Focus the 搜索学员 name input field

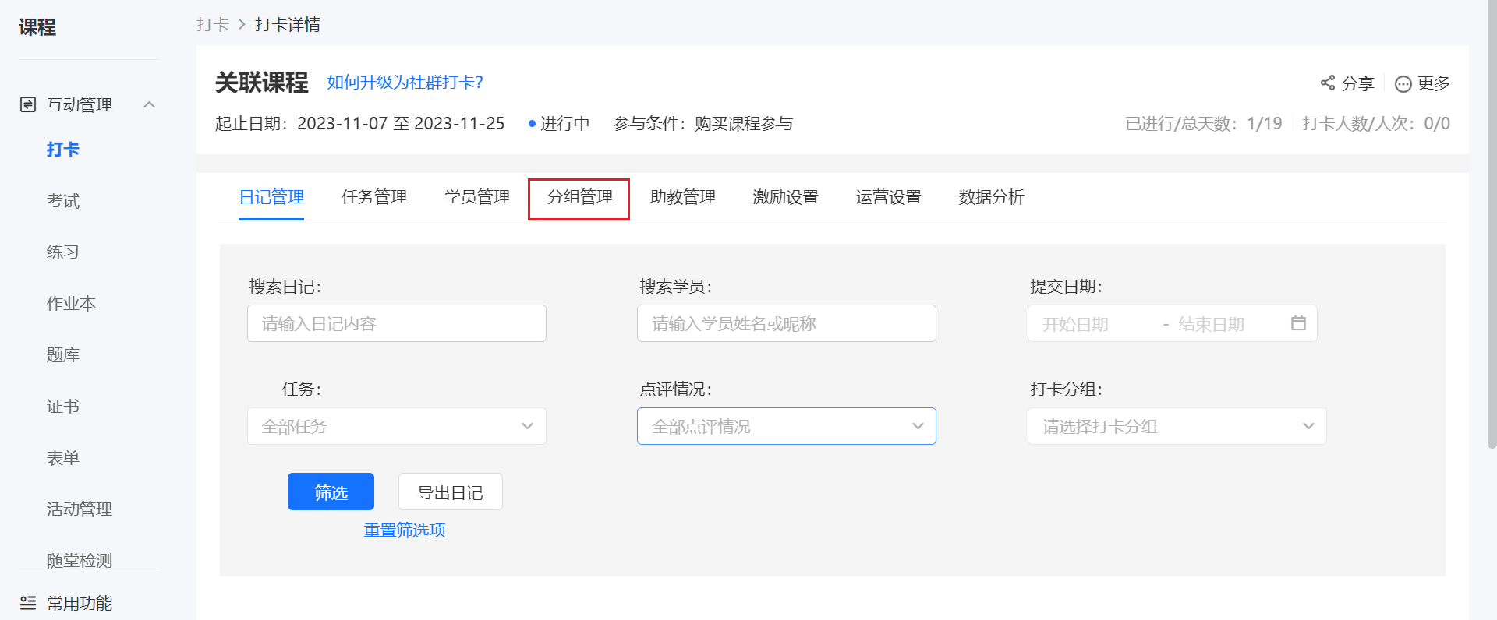(787, 323)
